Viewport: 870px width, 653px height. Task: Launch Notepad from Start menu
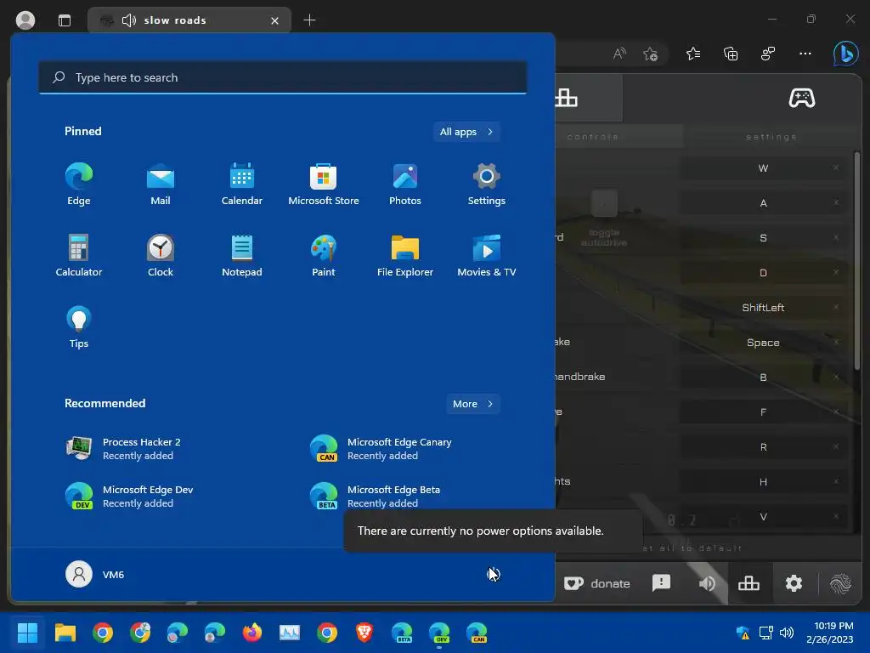coord(242,255)
